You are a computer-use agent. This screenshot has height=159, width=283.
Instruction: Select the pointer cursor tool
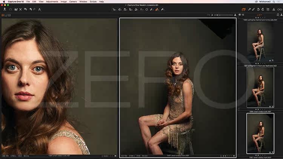[114, 9]
